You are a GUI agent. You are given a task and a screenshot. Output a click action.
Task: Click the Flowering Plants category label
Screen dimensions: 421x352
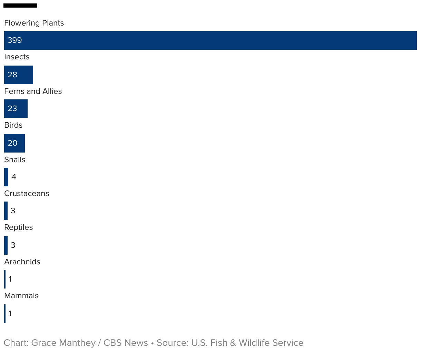click(34, 23)
